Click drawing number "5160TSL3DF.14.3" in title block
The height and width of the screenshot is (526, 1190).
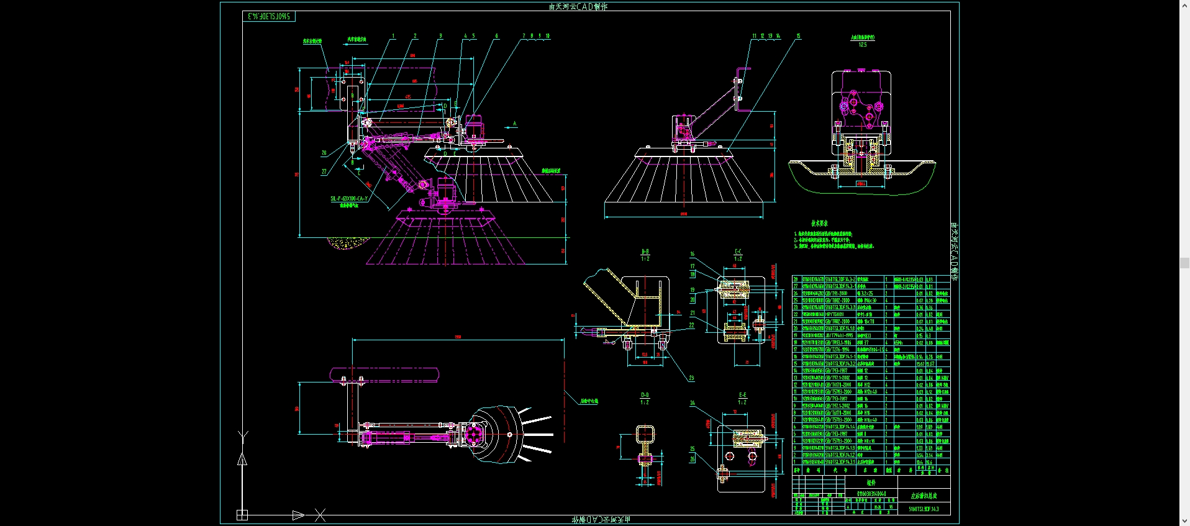924,509
